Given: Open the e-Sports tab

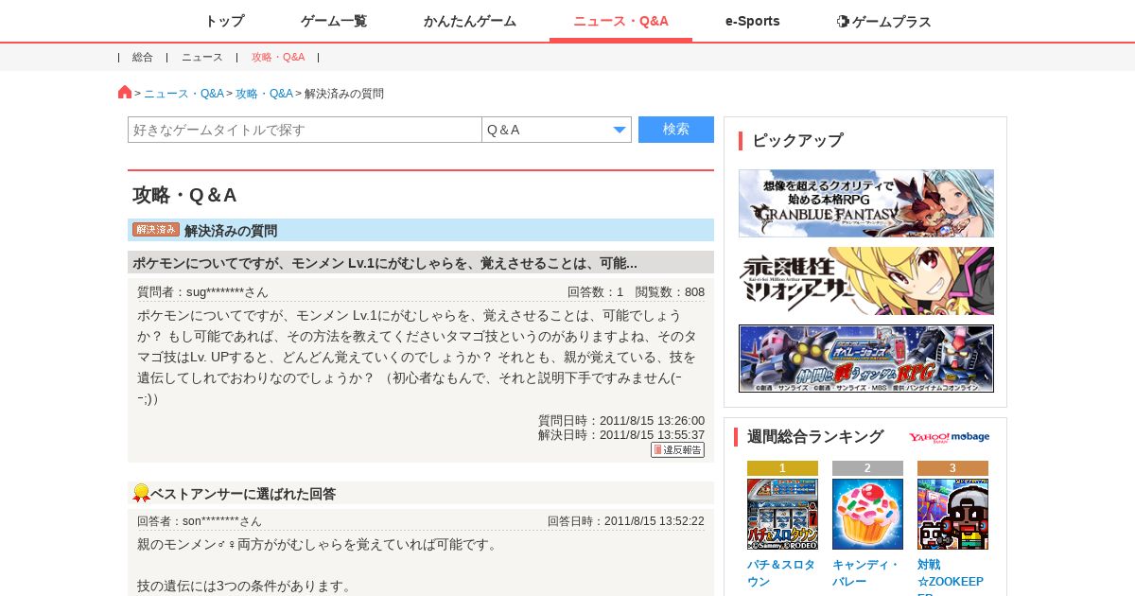Looking at the screenshot, I should click(753, 21).
